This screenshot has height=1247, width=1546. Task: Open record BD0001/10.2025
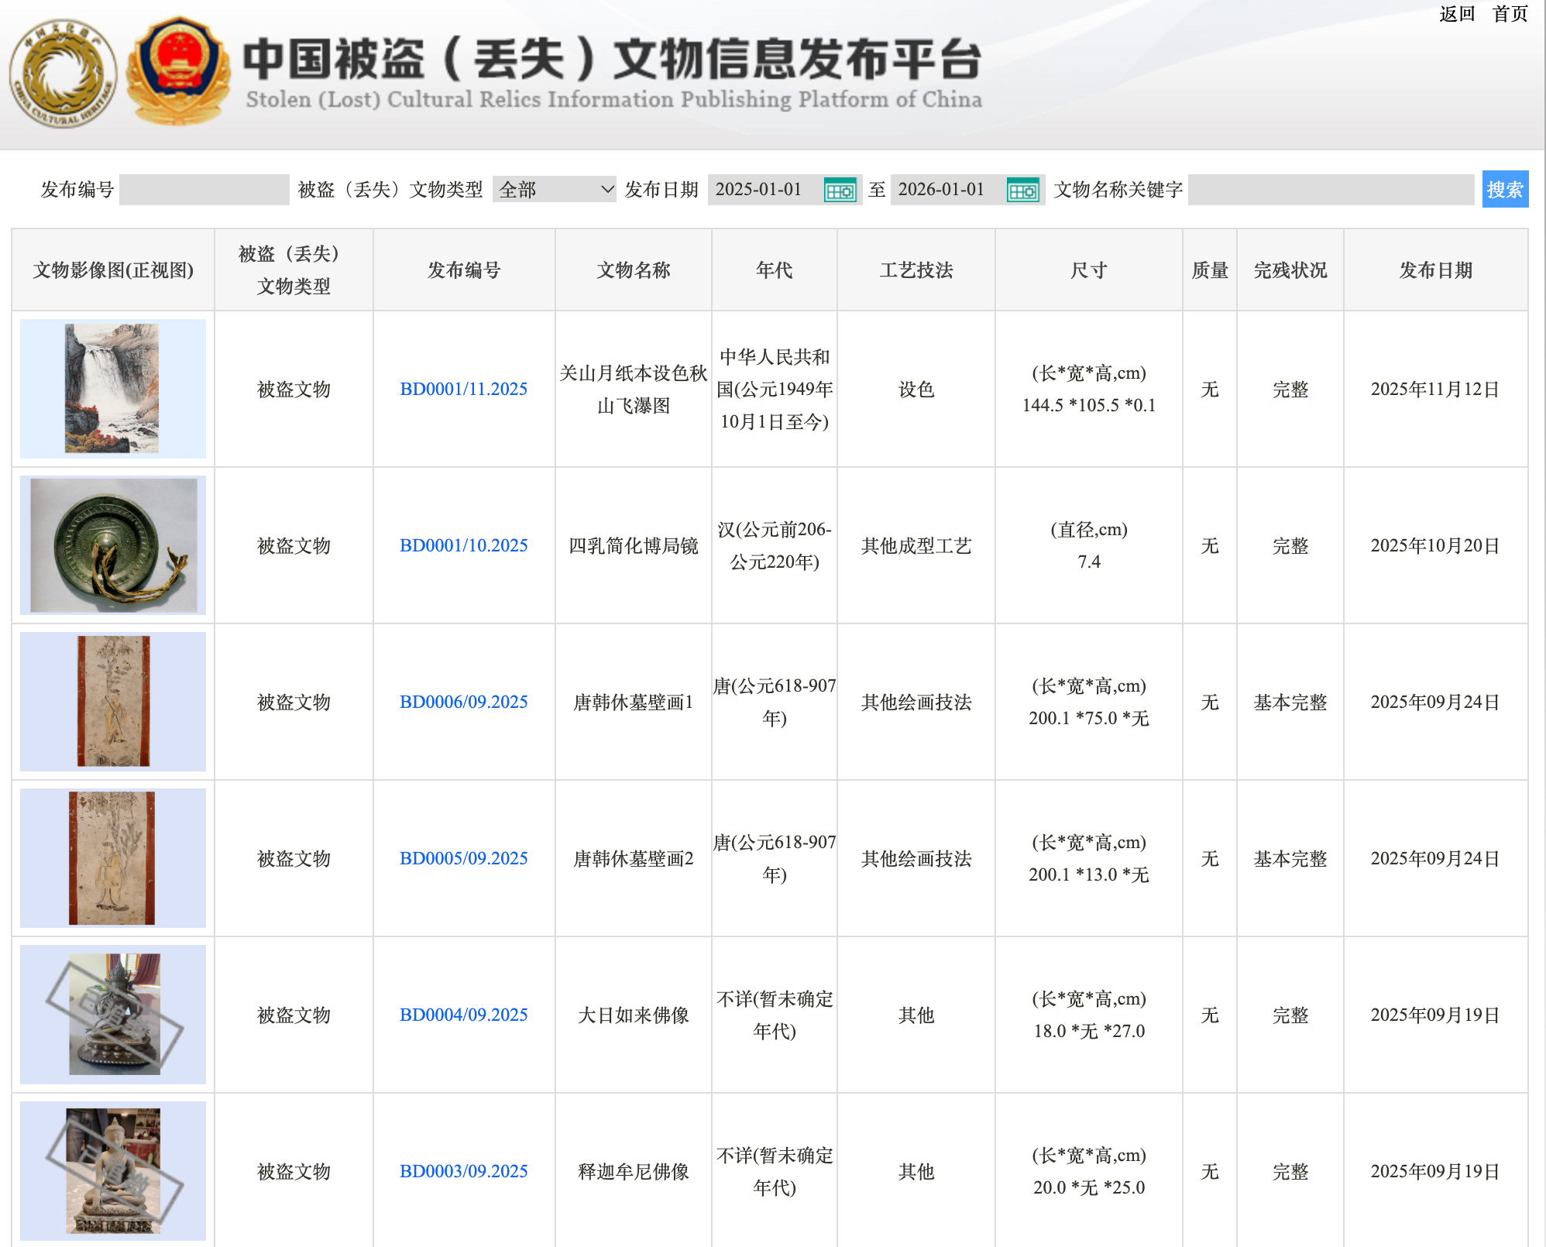(x=463, y=545)
